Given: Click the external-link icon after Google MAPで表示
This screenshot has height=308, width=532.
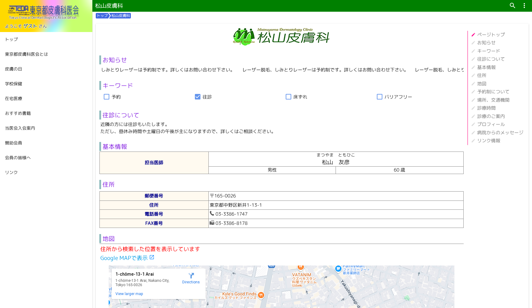Looking at the screenshot, I should tap(151, 257).
